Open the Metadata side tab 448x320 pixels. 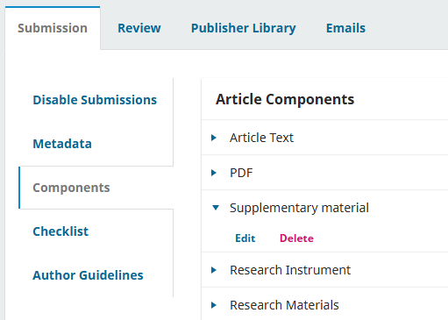pyautogui.click(x=62, y=144)
